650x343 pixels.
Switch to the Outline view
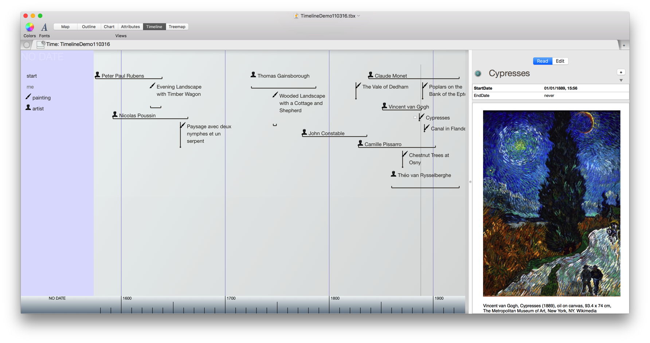click(89, 27)
